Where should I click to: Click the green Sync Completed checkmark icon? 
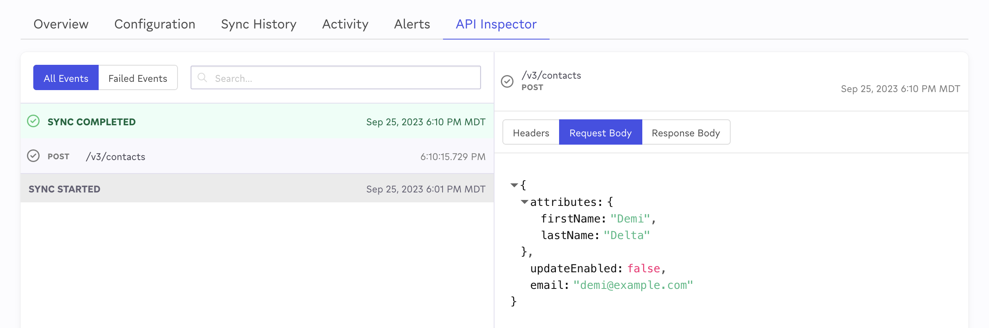click(x=33, y=121)
